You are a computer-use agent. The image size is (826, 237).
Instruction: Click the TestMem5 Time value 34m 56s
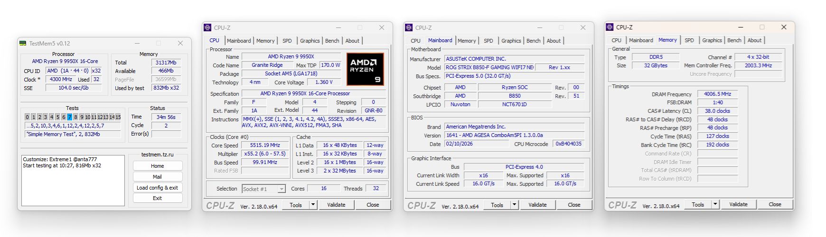coord(166,117)
